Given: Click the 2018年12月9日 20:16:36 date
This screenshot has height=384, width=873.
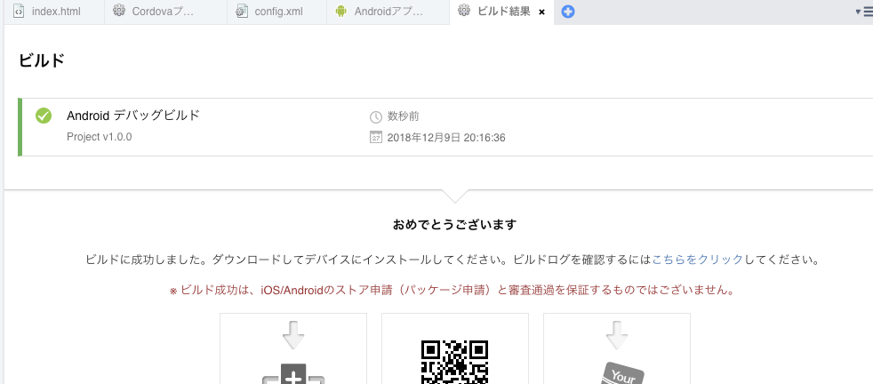Looking at the screenshot, I should pos(446,138).
